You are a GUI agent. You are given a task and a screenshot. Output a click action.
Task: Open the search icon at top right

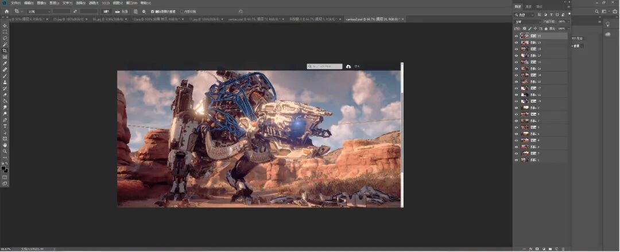click(x=596, y=11)
